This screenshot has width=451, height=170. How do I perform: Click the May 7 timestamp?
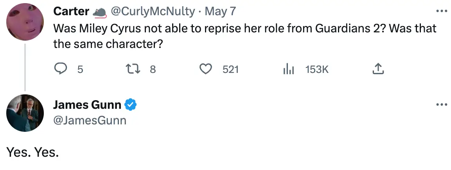coord(220,12)
